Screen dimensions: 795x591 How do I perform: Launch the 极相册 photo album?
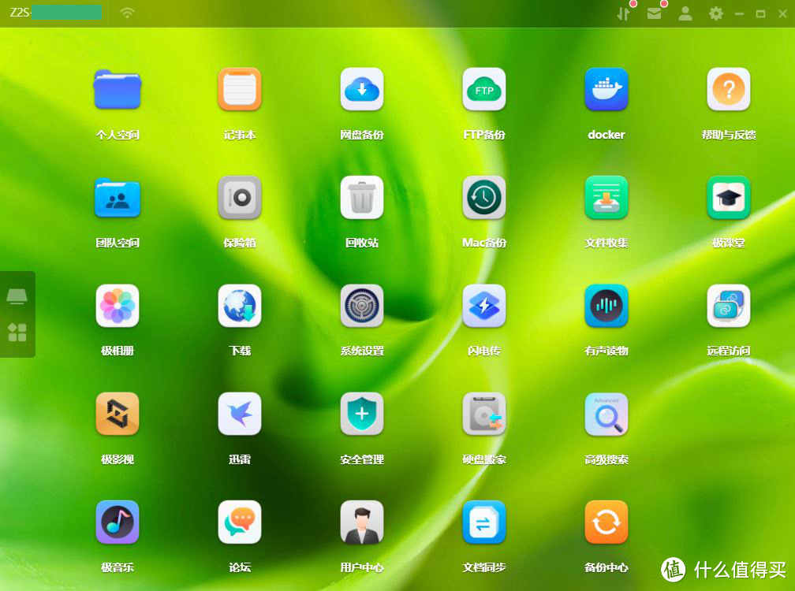(x=117, y=306)
